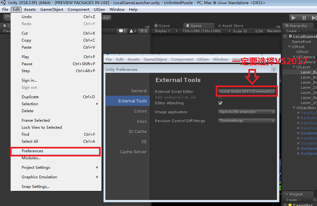
Task: Click the Game view Scale slider
Action: [x=249, y=31]
